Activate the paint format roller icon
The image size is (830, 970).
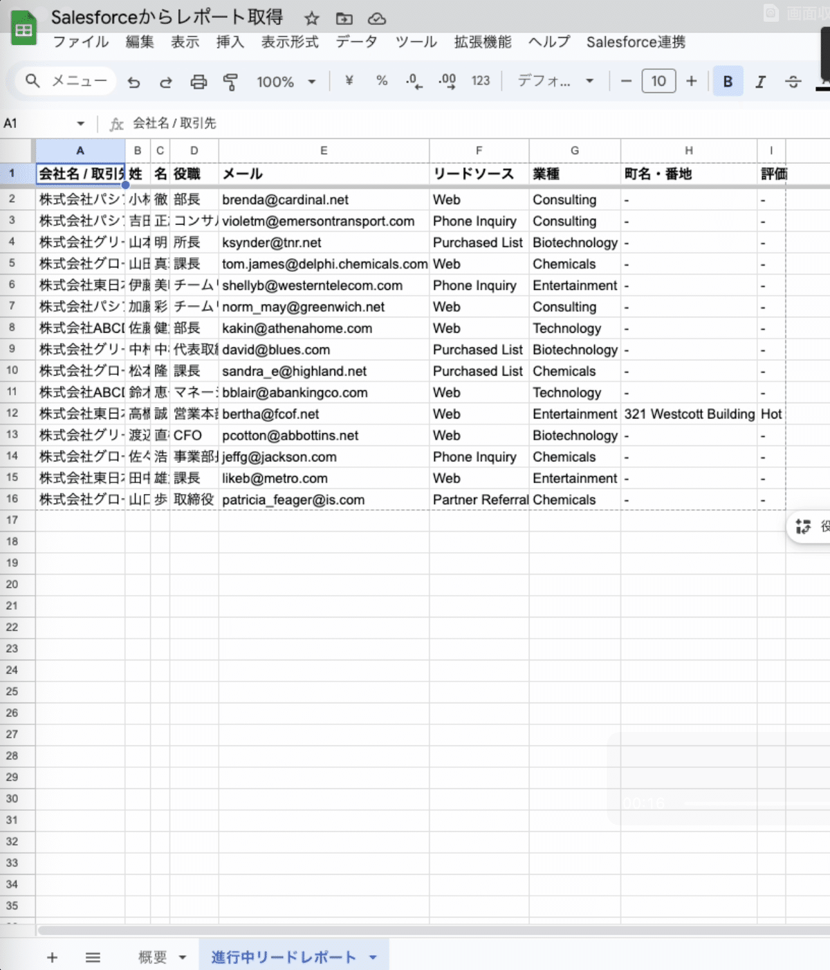[x=230, y=82]
